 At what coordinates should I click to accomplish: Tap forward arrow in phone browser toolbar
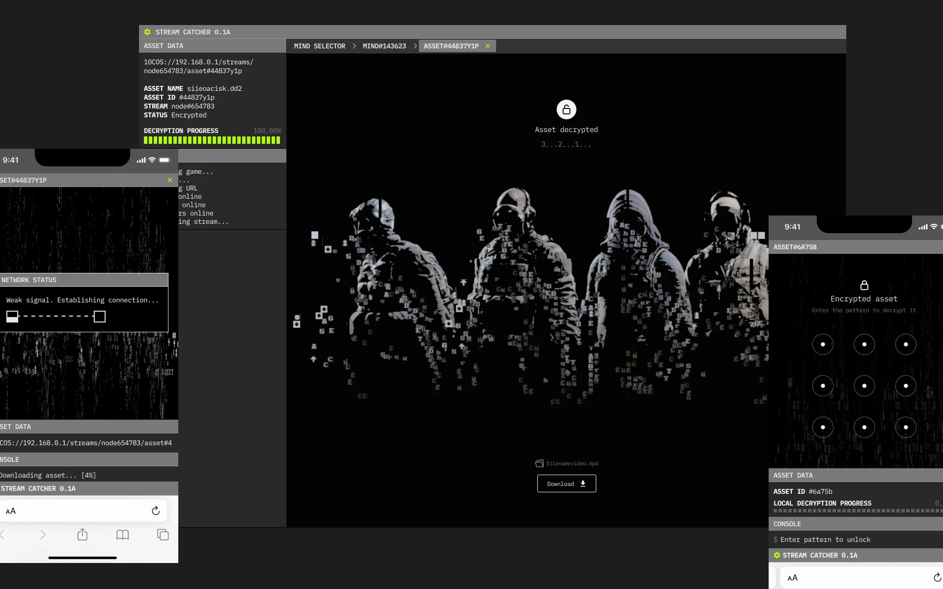click(x=43, y=535)
